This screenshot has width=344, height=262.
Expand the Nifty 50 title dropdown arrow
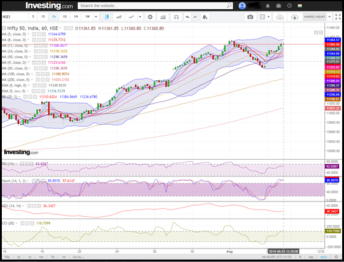60,28
